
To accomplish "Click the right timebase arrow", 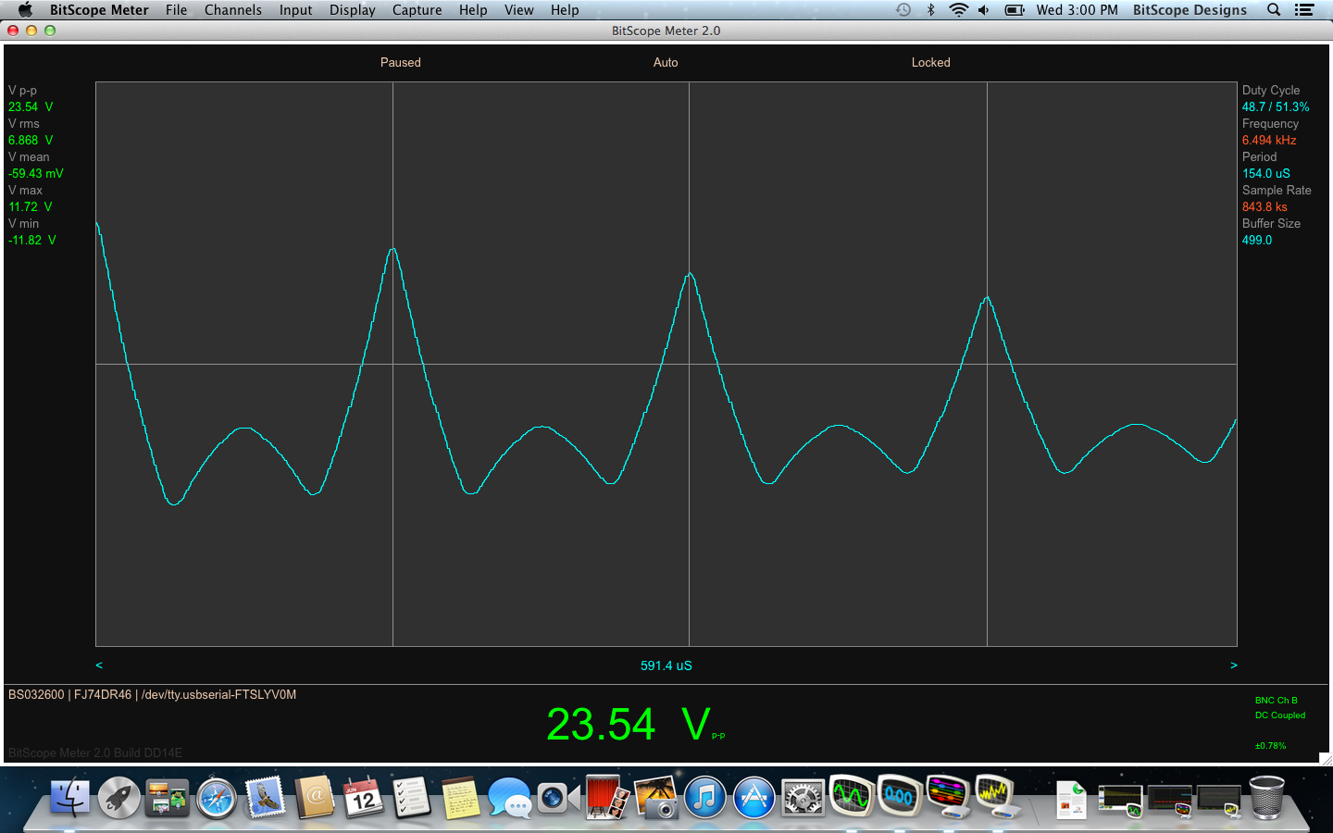I will (1233, 665).
